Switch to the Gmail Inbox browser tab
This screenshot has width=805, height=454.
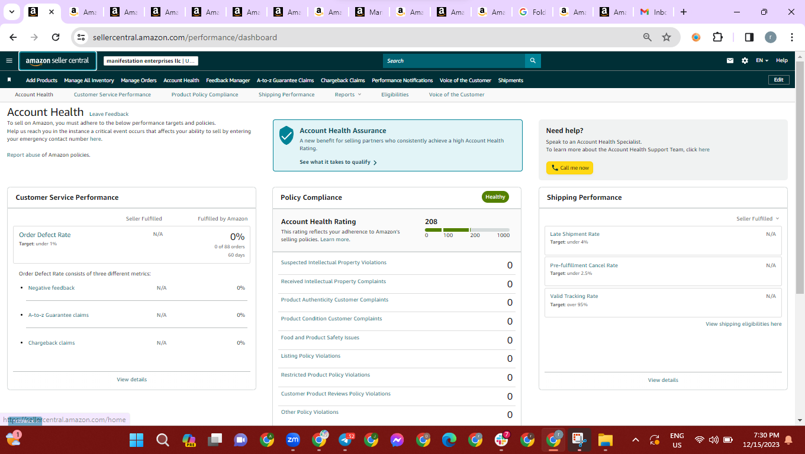click(x=653, y=12)
